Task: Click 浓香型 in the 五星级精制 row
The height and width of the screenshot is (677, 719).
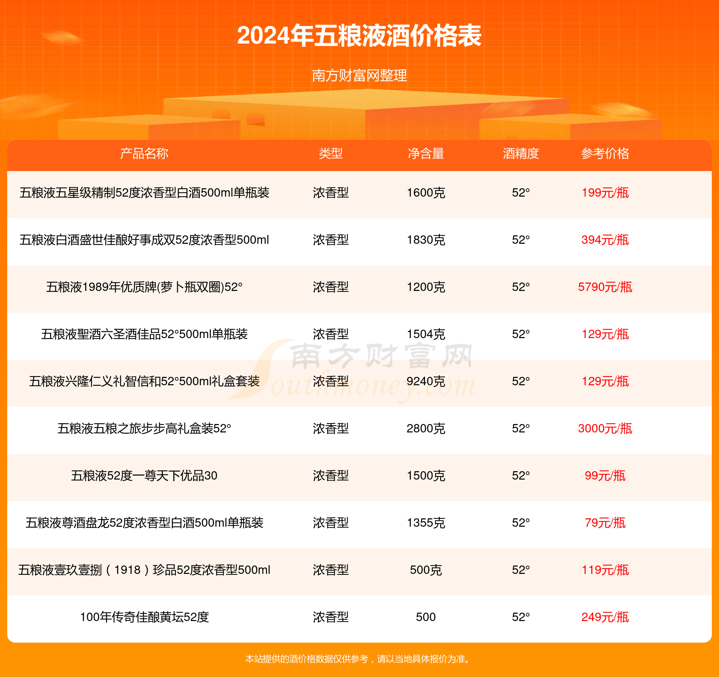Action: [x=331, y=193]
